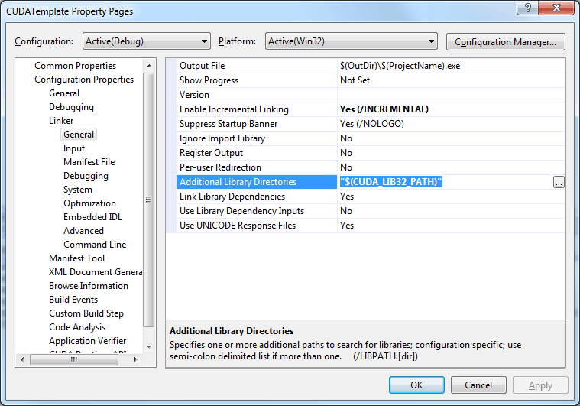Select General under Configuration Properties
The height and width of the screenshot is (406, 580).
[x=64, y=93]
